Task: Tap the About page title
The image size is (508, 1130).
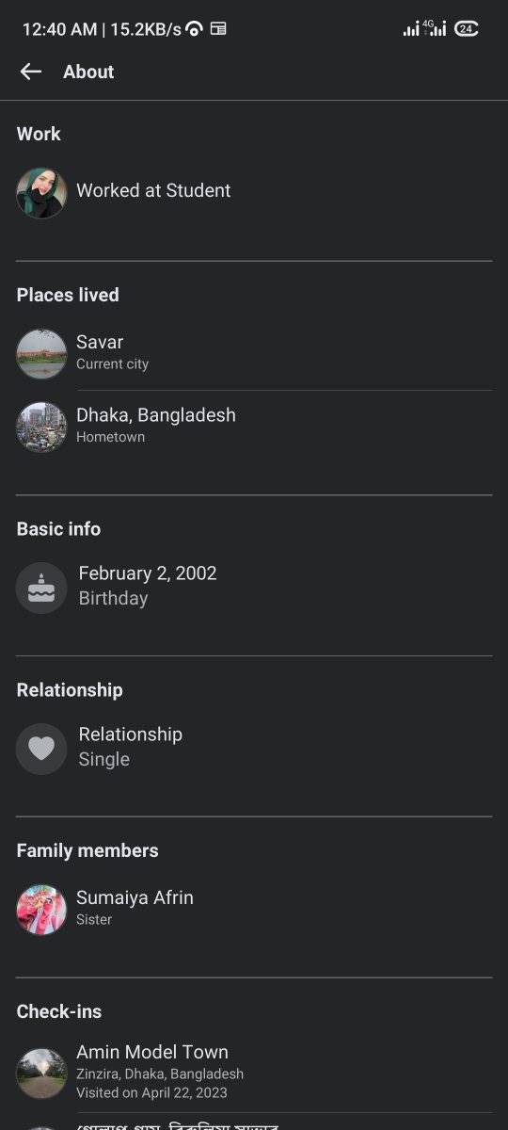Action: click(88, 72)
